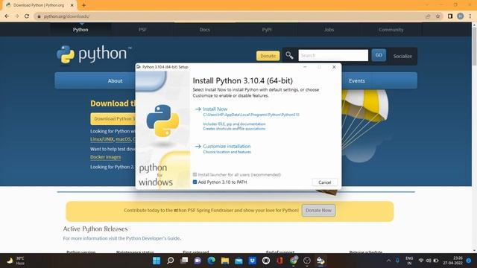Toggle Install launcher for all users checkbox
477x268 pixels.
click(x=195, y=175)
